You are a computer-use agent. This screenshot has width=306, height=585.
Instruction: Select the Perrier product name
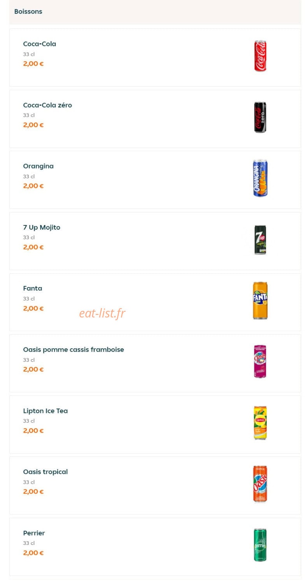click(34, 533)
